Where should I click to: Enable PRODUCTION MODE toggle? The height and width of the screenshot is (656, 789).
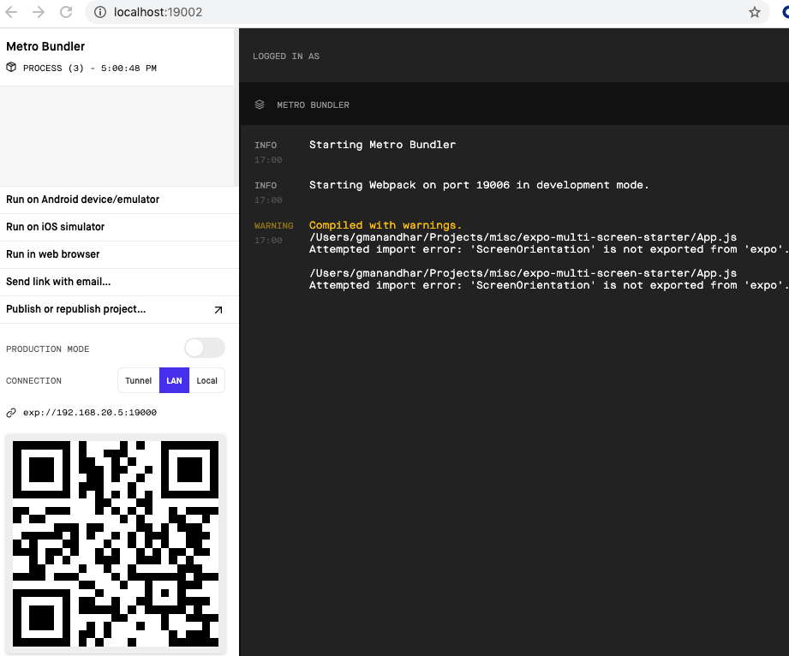(204, 348)
